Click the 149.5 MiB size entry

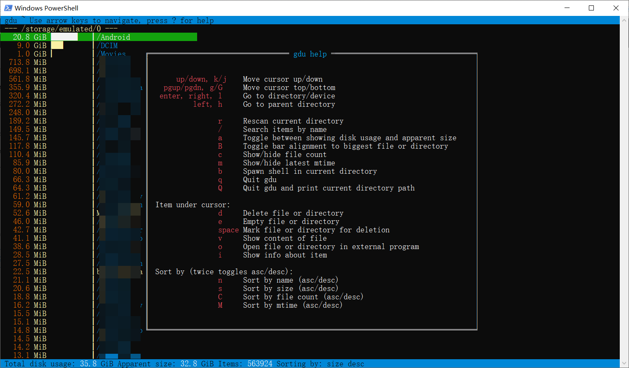(x=28, y=129)
